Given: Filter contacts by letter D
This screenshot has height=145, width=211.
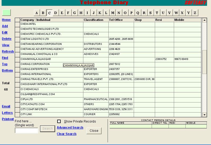Looking at the screenshot, I should click(56, 13).
